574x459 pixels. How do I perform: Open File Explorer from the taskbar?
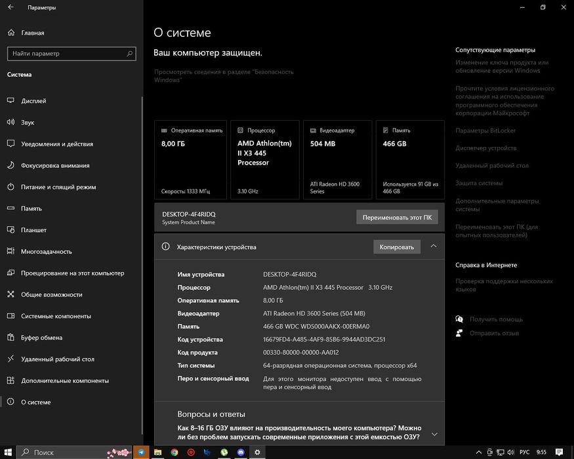pos(158,452)
